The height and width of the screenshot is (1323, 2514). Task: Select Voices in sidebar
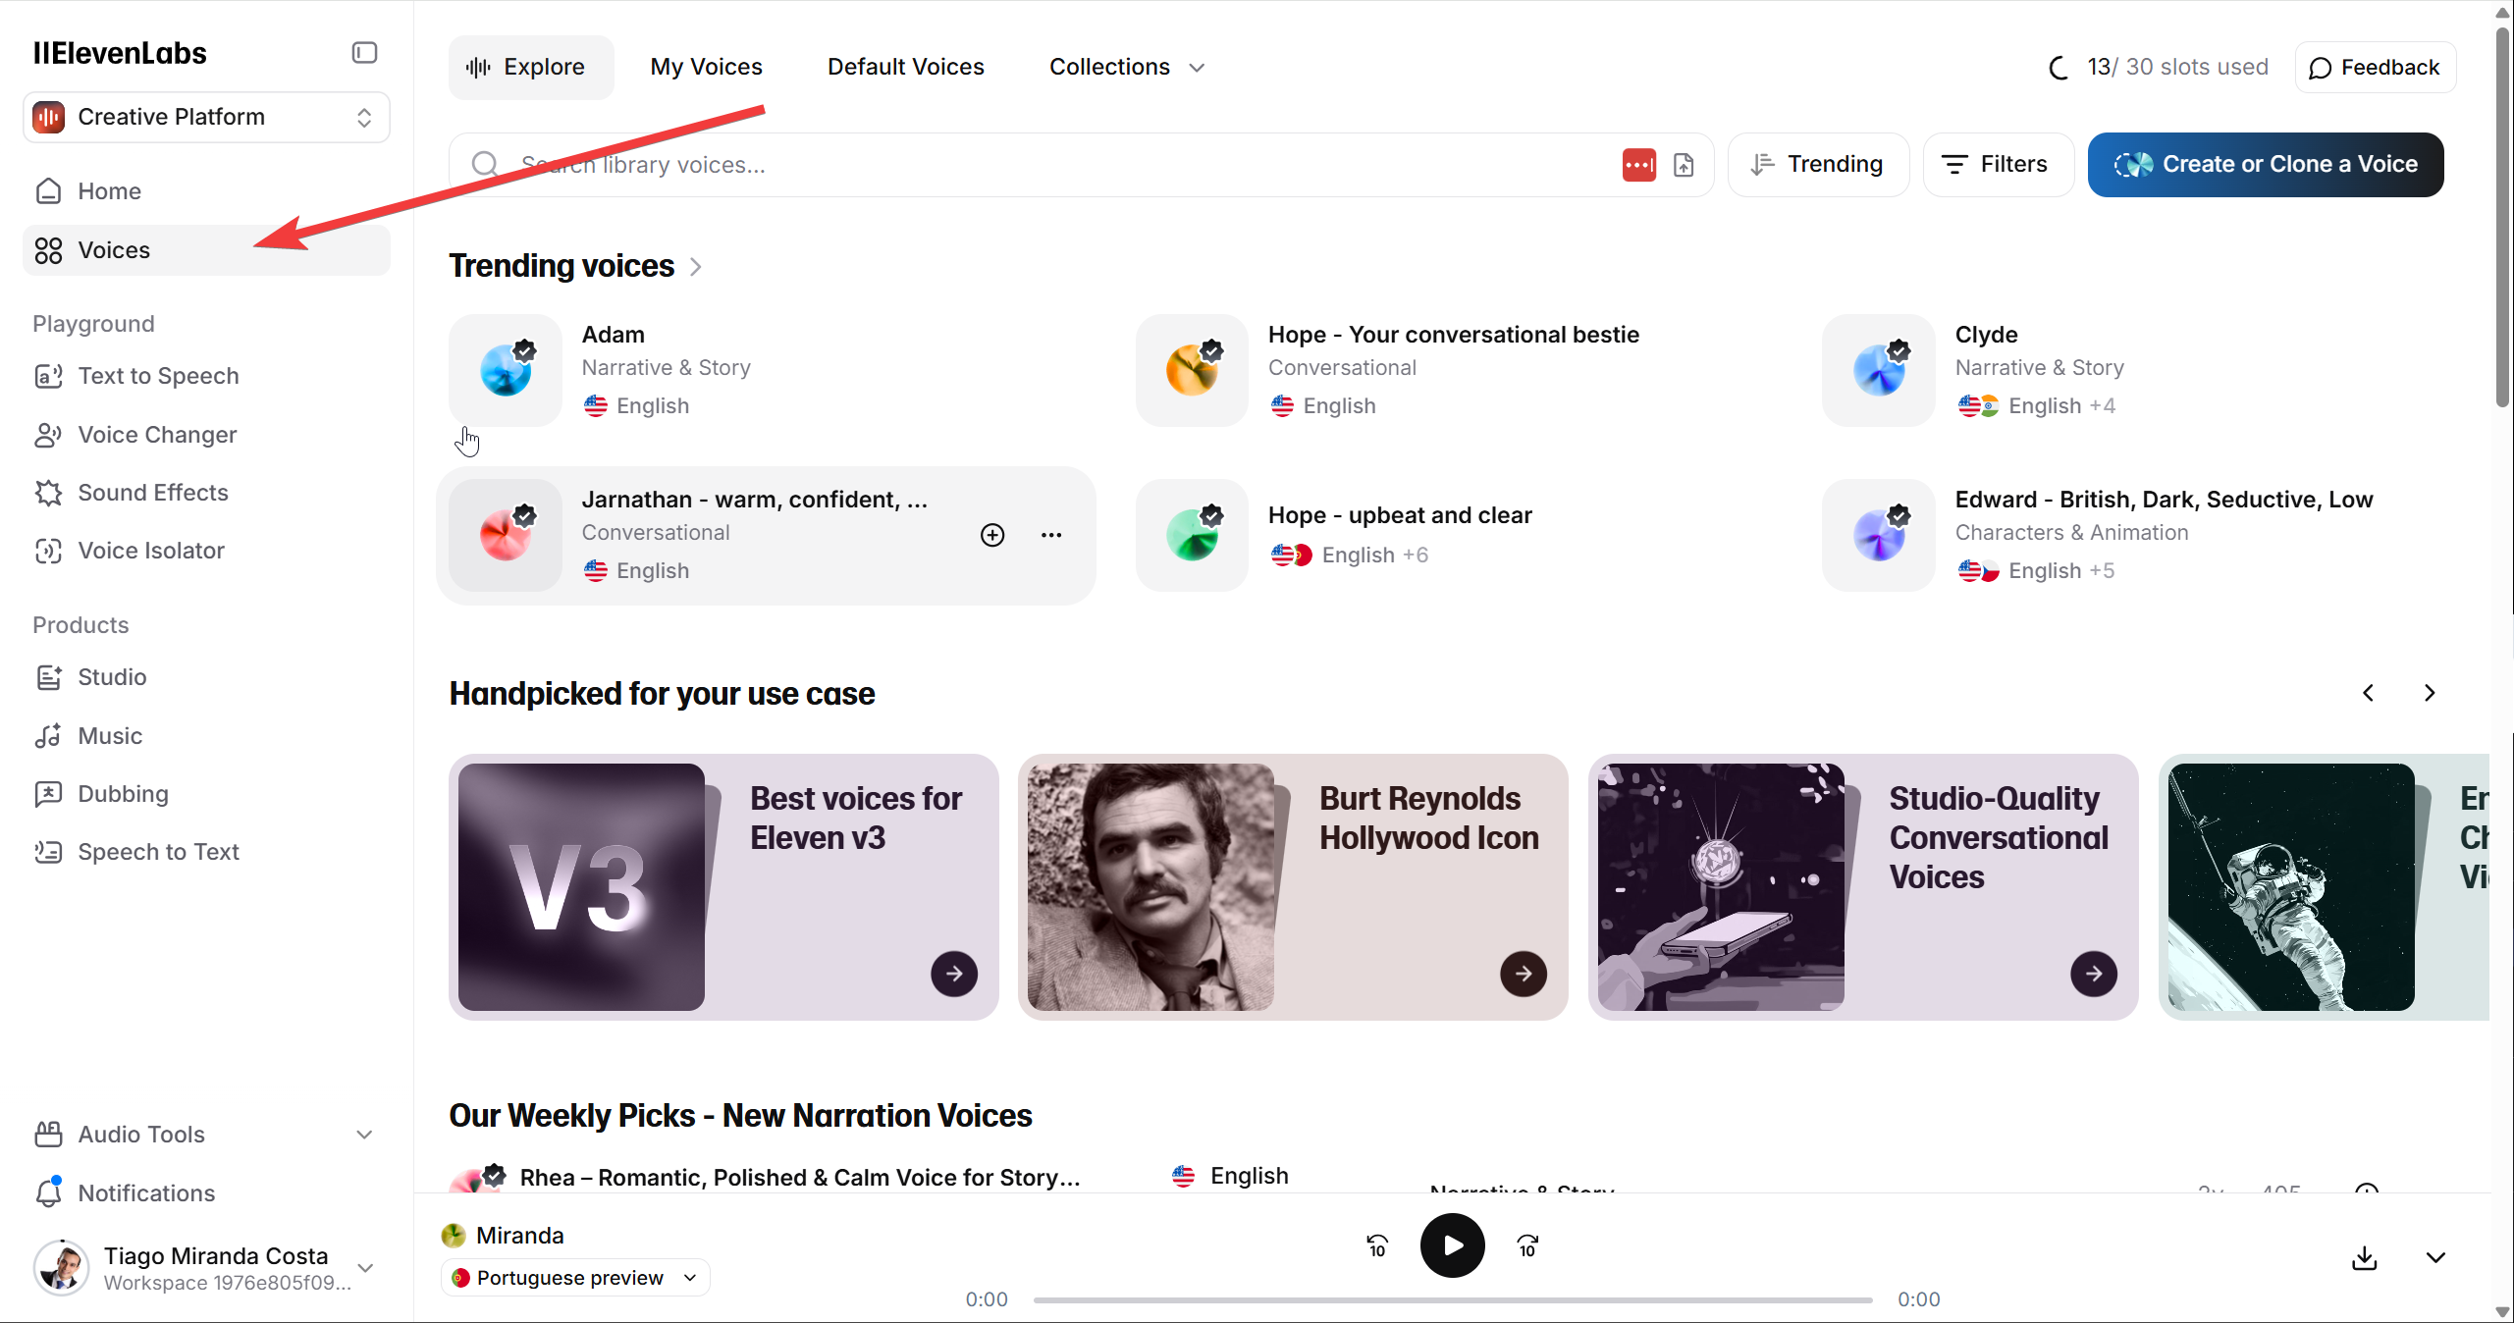pos(206,250)
